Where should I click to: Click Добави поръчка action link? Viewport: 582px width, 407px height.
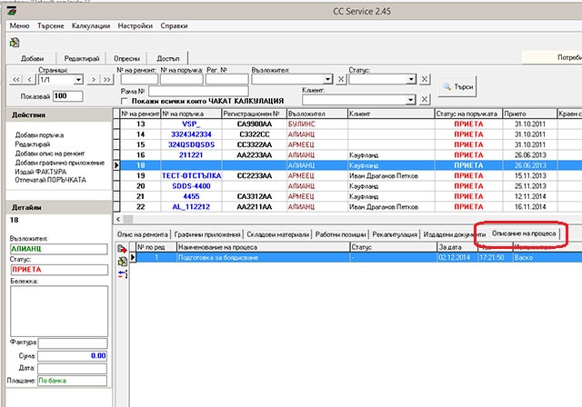pos(39,135)
